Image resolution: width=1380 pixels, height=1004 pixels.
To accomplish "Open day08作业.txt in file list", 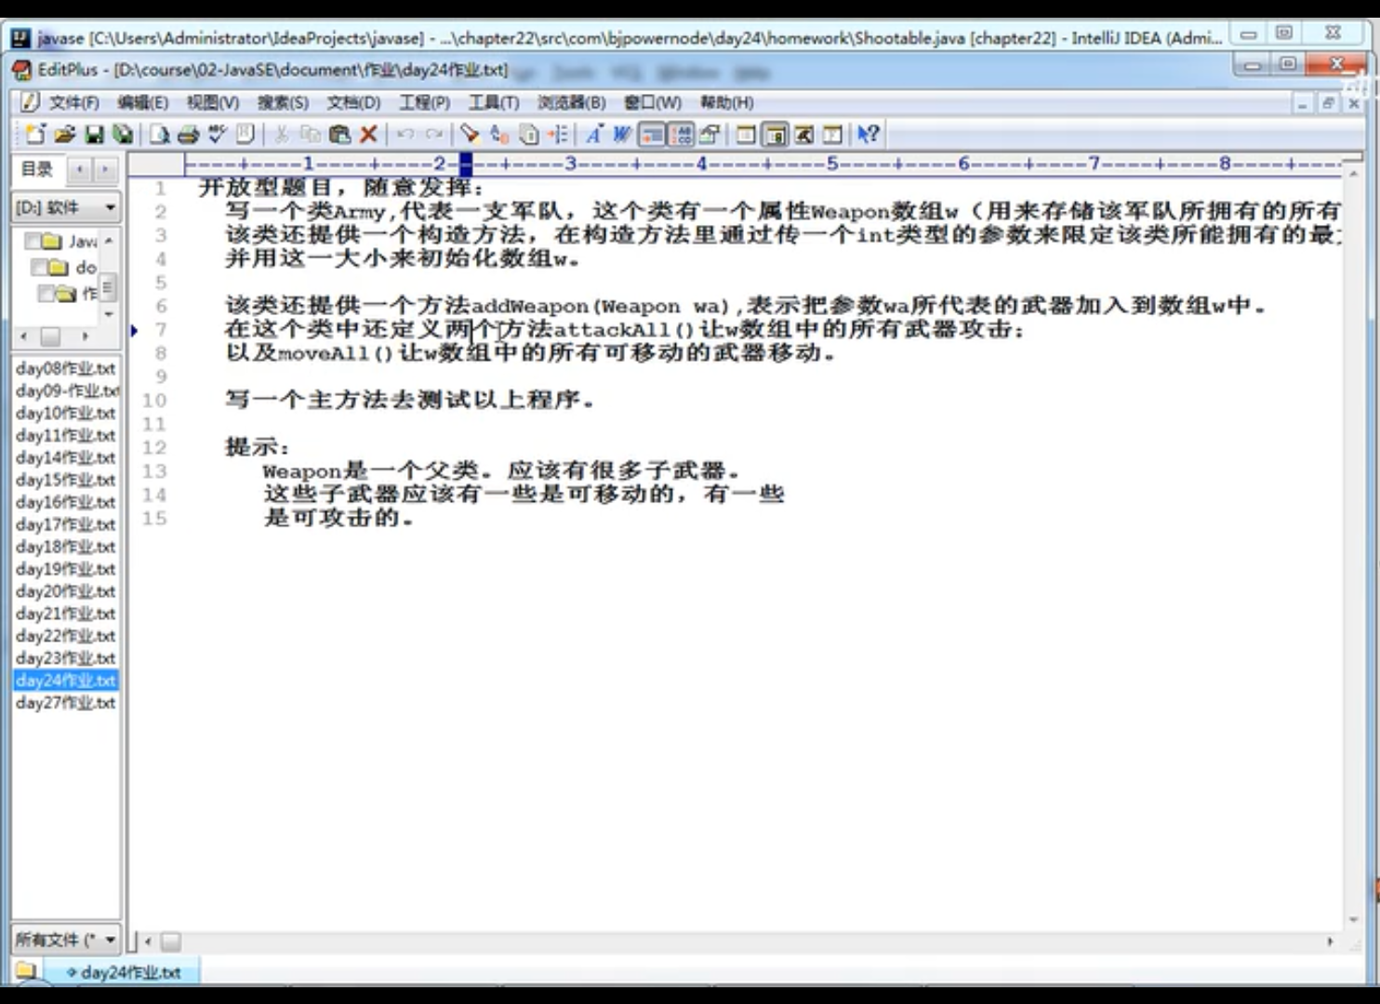I will point(65,368).
